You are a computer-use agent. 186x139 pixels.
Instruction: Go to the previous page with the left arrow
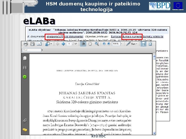coord(58,44)
